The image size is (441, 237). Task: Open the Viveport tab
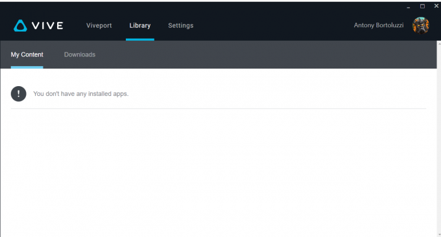(x=99, y=25)
